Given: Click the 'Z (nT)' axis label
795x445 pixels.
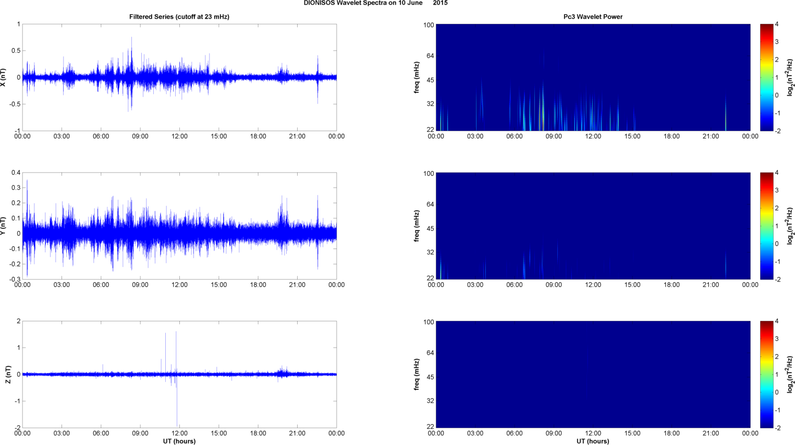Looking at the screenshot, I should (x=8, y=374).
